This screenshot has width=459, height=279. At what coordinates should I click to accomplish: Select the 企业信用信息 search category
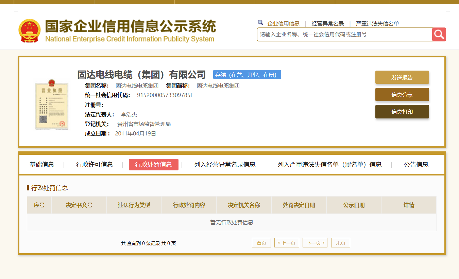coord(283,23)
